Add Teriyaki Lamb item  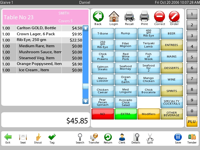click(x=148, y=45)
